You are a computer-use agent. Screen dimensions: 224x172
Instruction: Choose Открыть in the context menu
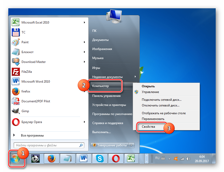pyautogui.click(x=148, y=86)
